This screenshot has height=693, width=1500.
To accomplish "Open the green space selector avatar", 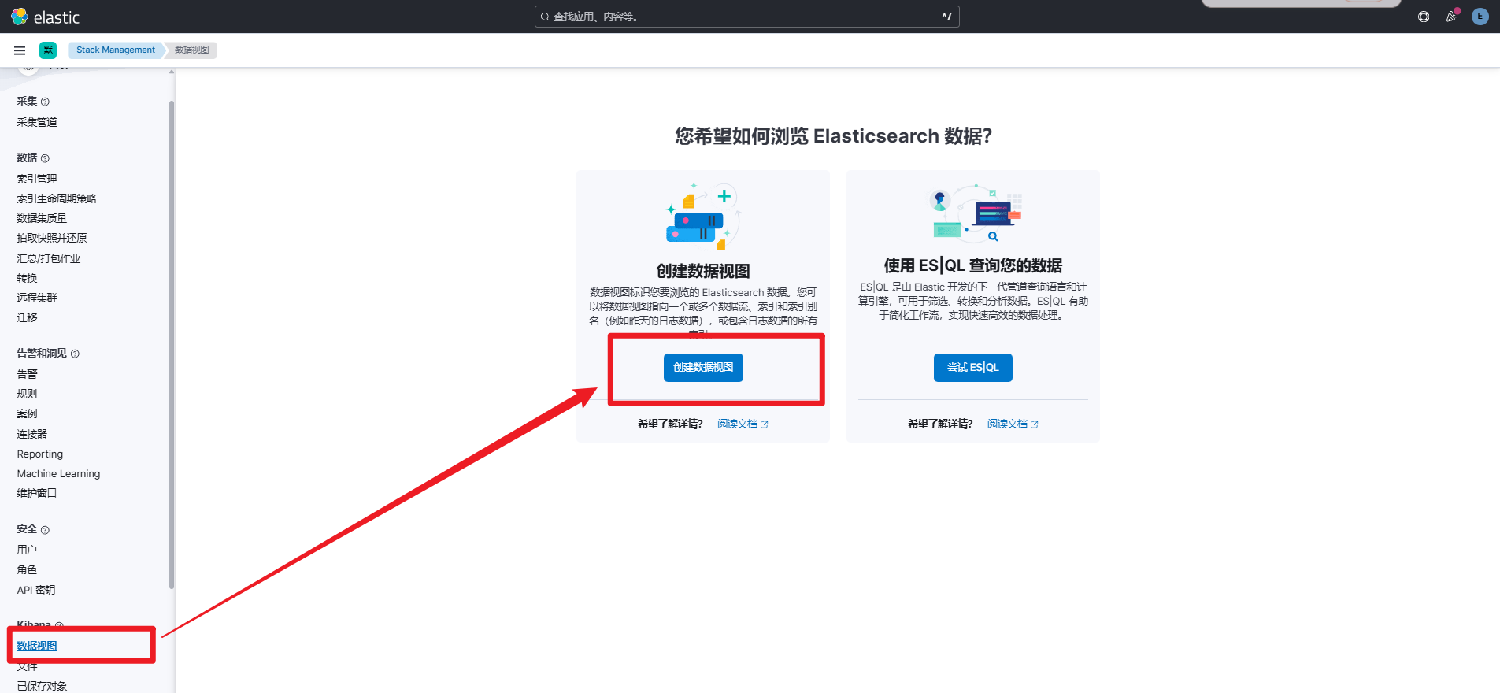I will click(x=48, y=50).
